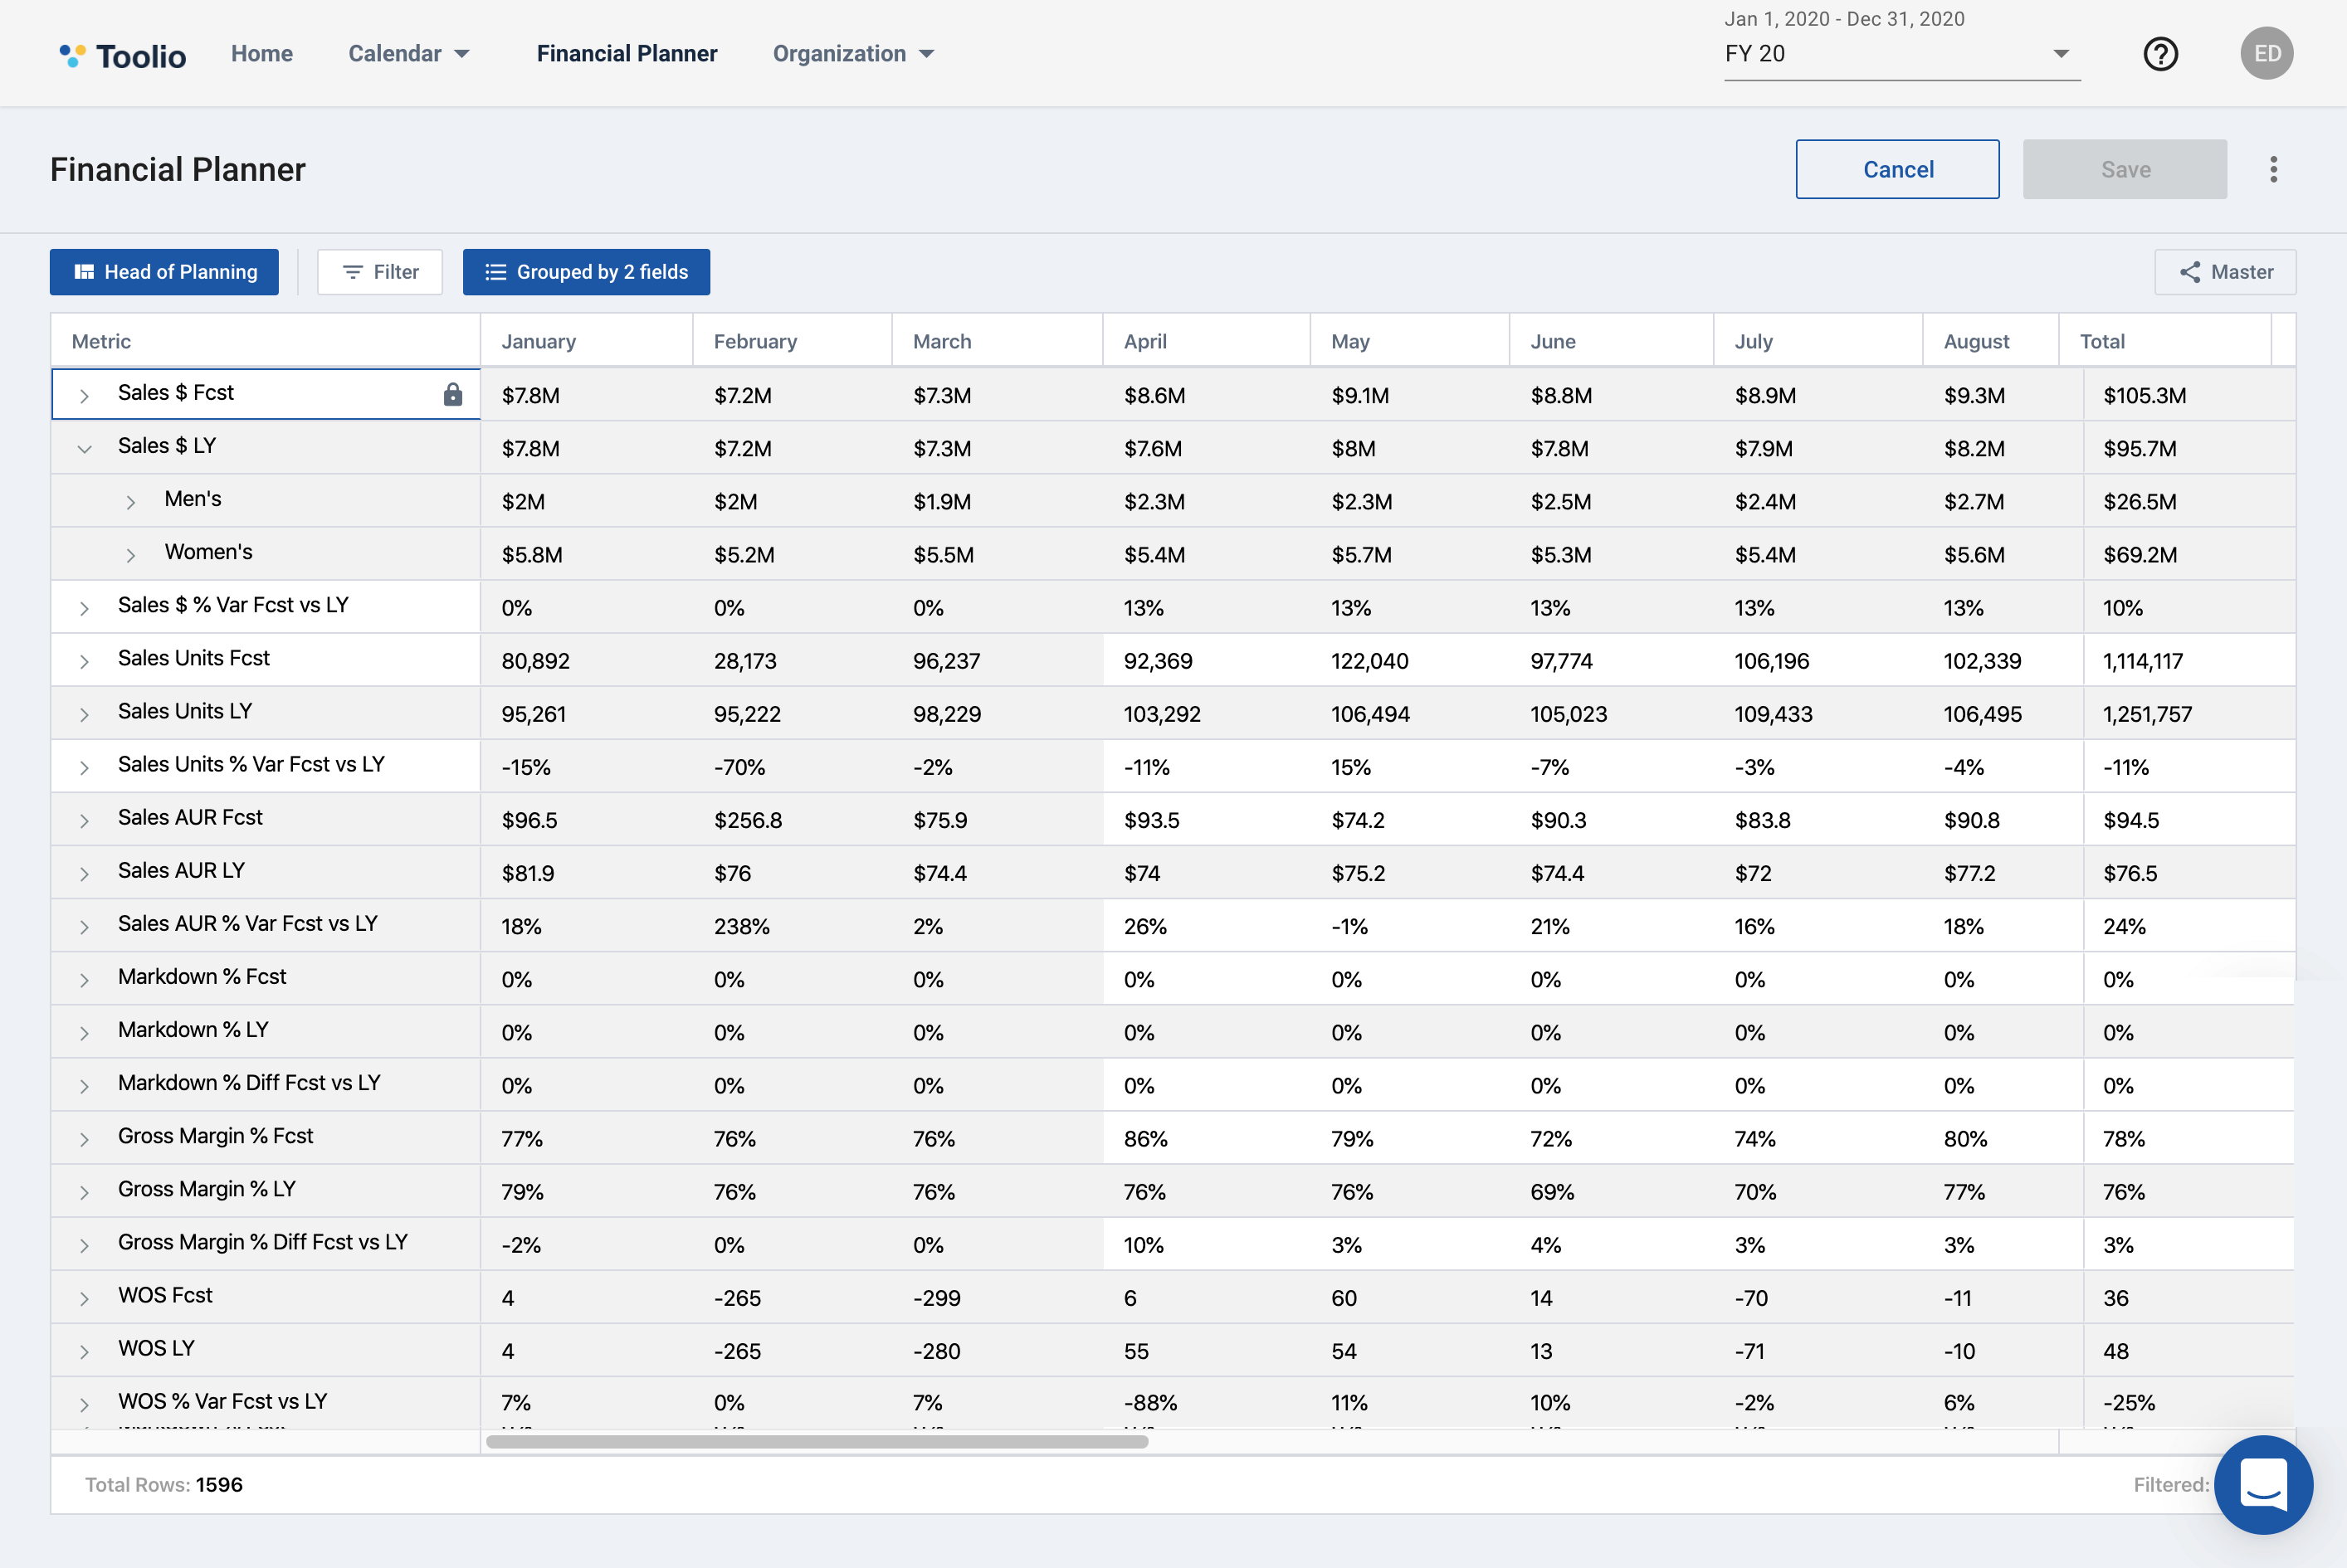Click the Metric column header

click(265, 341)
